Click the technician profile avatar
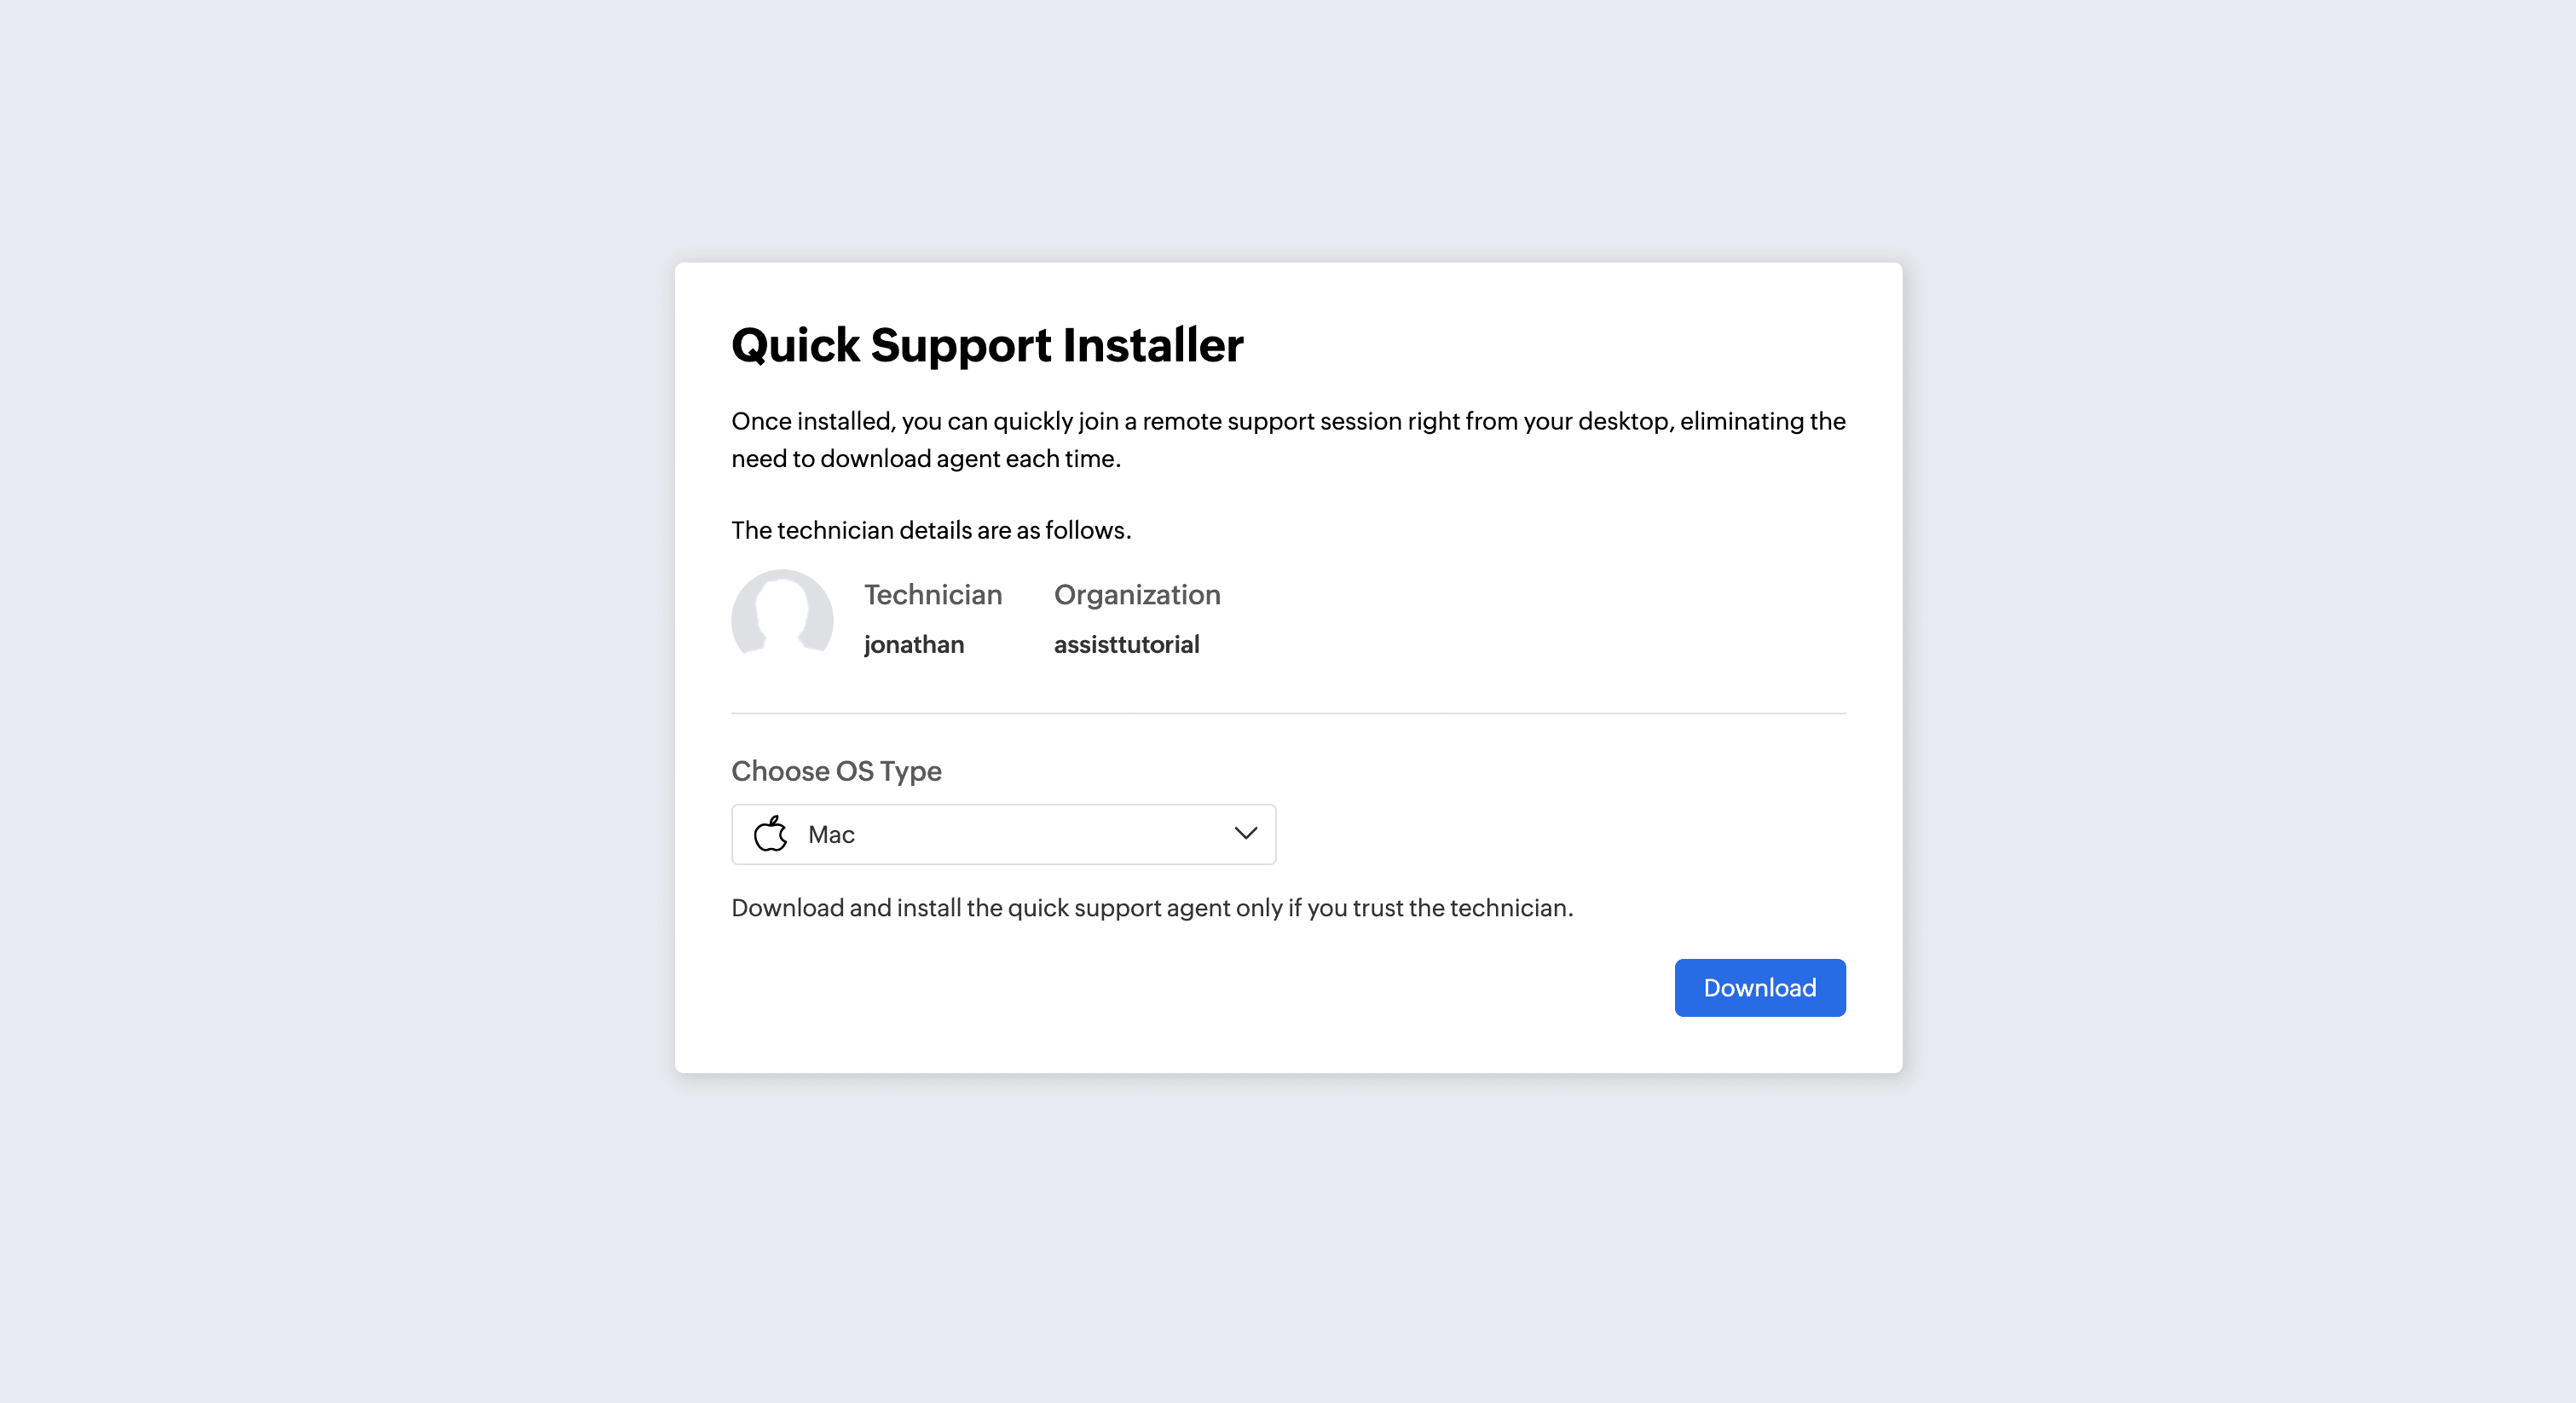This screenshot has width=2576, height=1403. 782,616
